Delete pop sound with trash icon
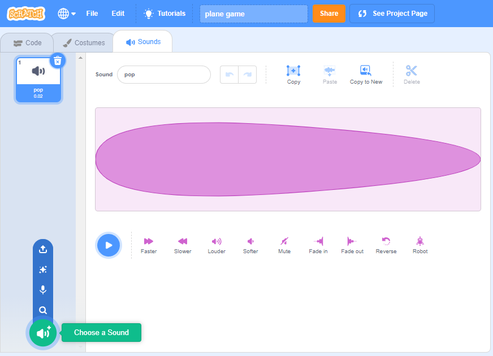Screen dimensions: 493x356 [x=58, y=60]
